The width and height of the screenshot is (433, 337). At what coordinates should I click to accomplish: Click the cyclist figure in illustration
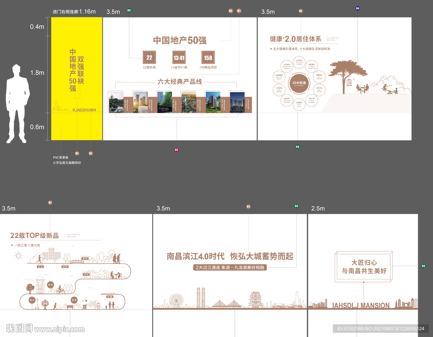coord(60,290)
